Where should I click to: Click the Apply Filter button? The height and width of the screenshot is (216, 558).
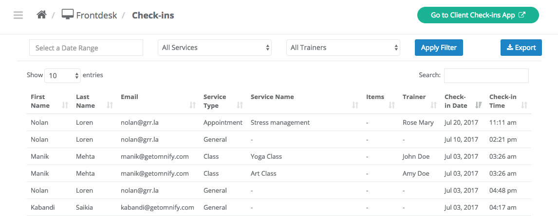point(439,48)
